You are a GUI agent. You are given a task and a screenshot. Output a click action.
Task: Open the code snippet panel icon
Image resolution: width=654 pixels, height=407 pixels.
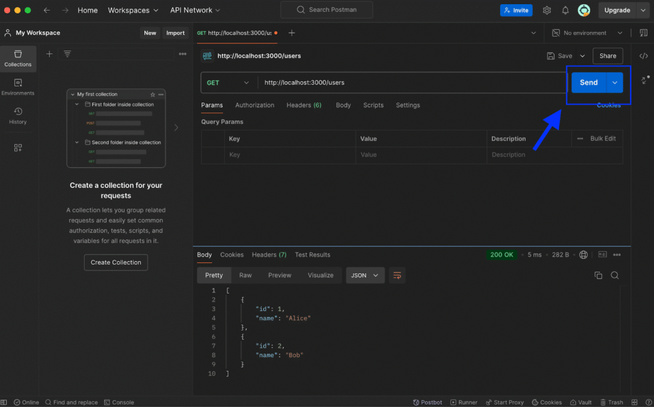(643, 56)
